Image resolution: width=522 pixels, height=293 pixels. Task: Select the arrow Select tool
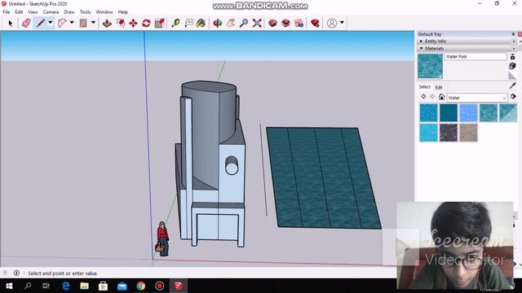[10, 23]
